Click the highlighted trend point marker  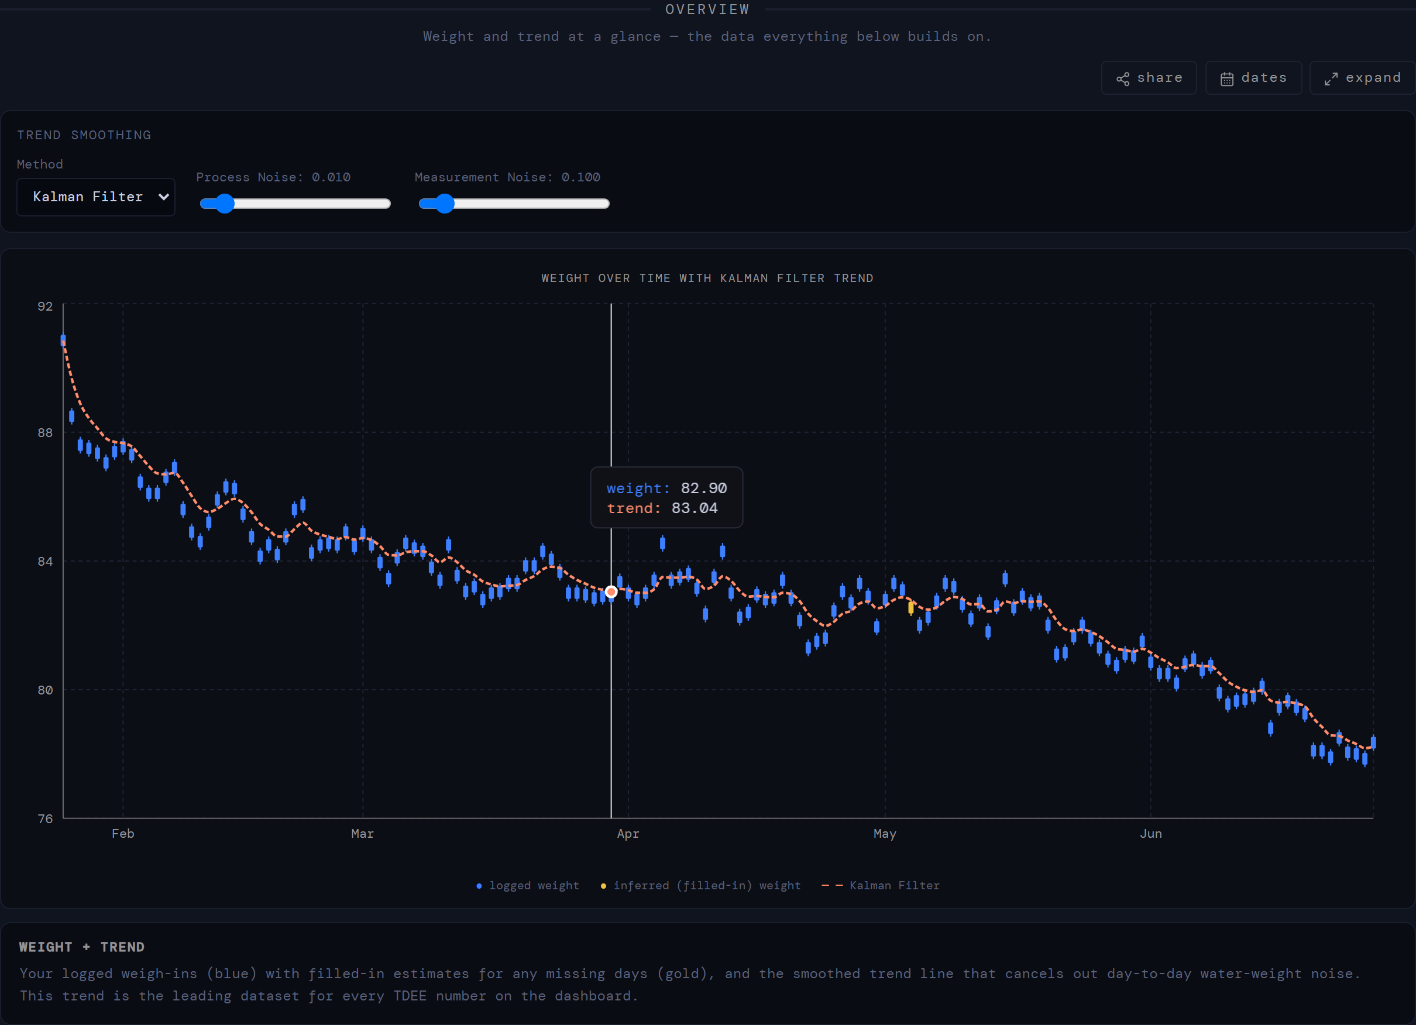611,591
